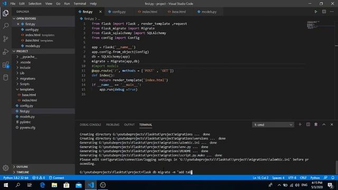Open ENG language indicator in system tray
338x190 pixels.
[304, 185]
